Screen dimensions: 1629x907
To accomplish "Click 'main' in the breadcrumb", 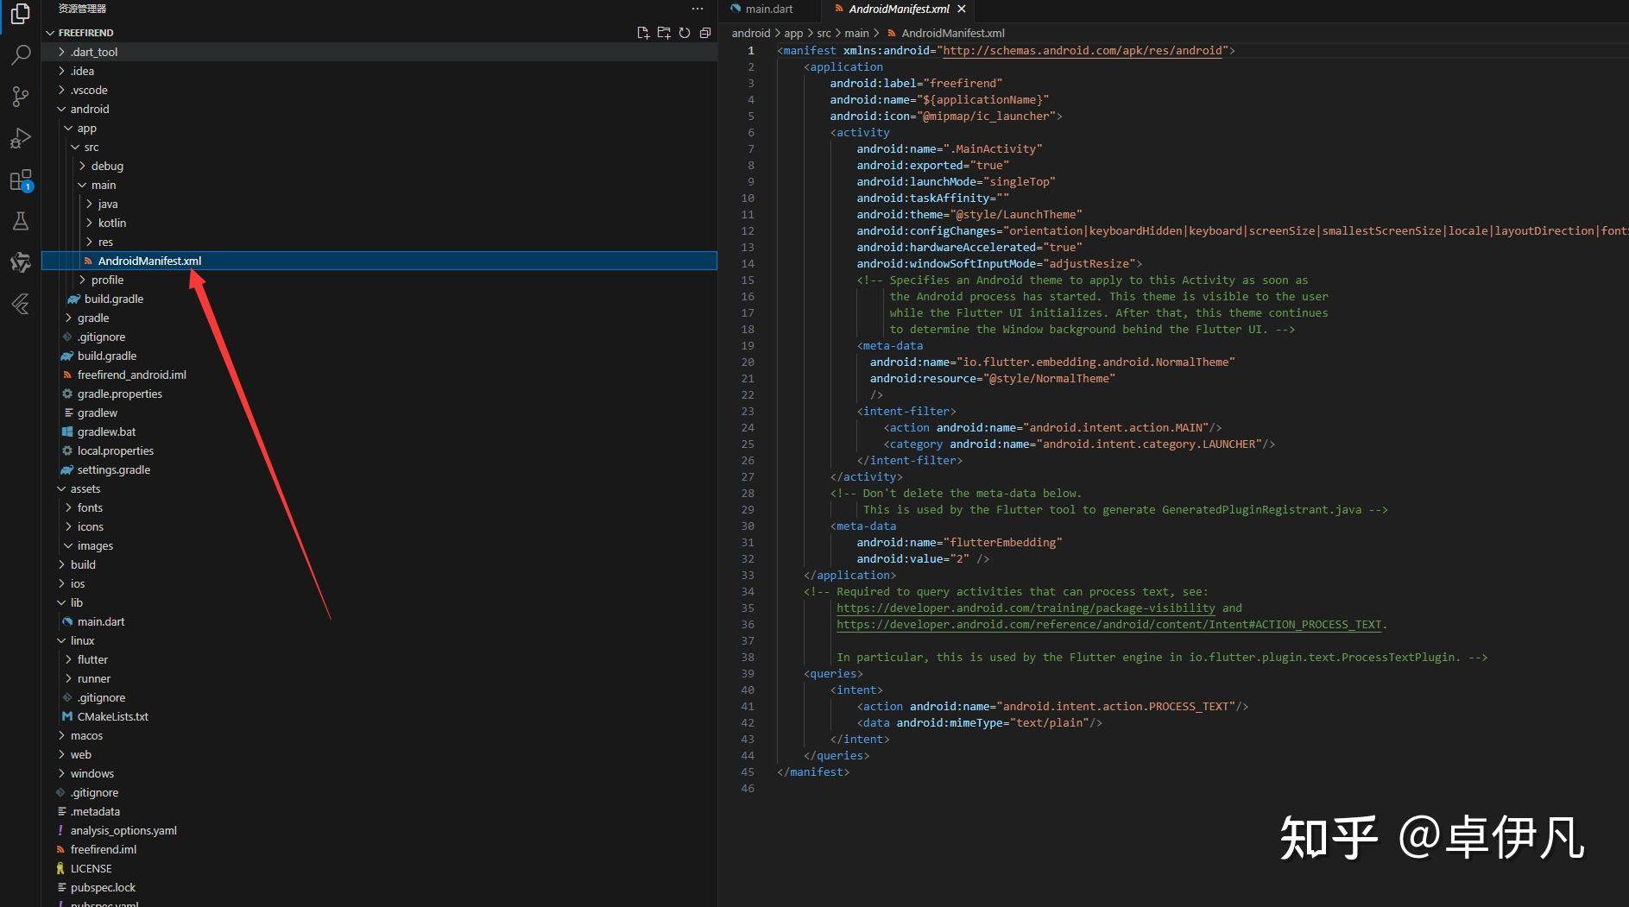I will (856, 33).
